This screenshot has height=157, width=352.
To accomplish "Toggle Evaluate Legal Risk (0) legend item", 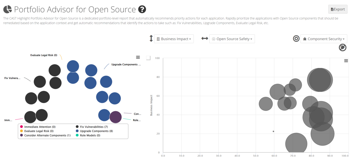I will click(x=37, y=131).
